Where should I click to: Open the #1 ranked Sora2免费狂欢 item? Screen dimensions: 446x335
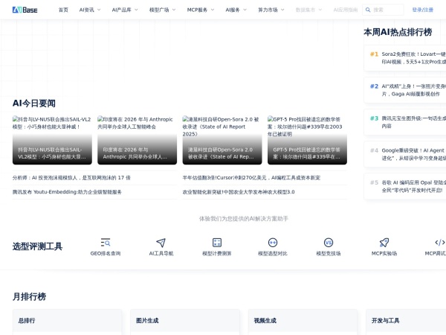click(405, 58)
